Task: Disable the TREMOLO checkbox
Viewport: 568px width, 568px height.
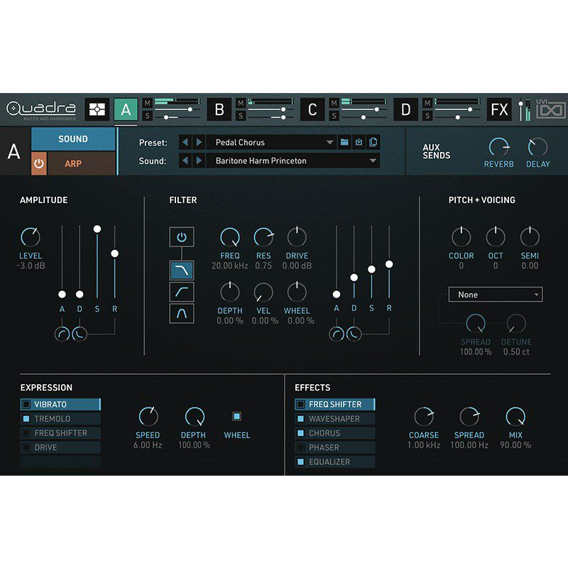Action: point(26,419)
